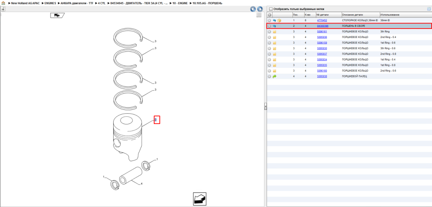Click callout 1 near the right snap ring

pyautogui.click(x=157, y=159)
